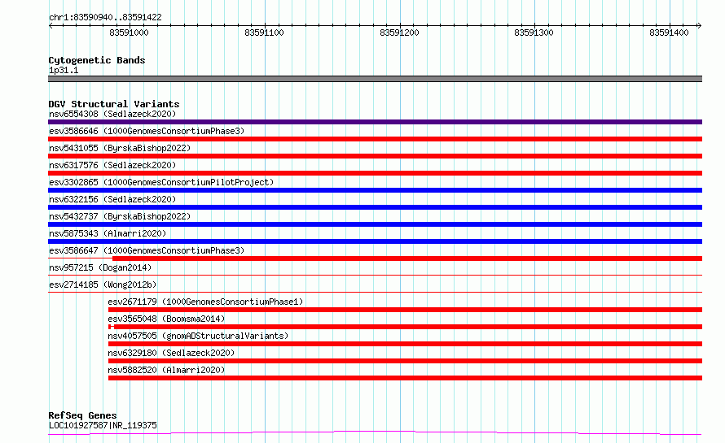Open esv3565048 (Boomsma2014) variant label

click(x=166, y=319)
